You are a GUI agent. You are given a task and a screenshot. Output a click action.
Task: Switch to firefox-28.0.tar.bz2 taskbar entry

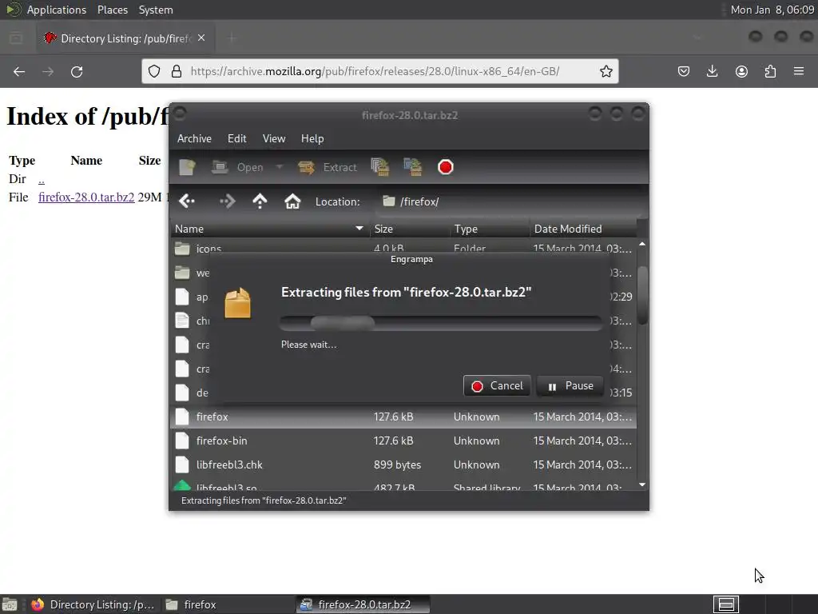(x=363, y=604)
